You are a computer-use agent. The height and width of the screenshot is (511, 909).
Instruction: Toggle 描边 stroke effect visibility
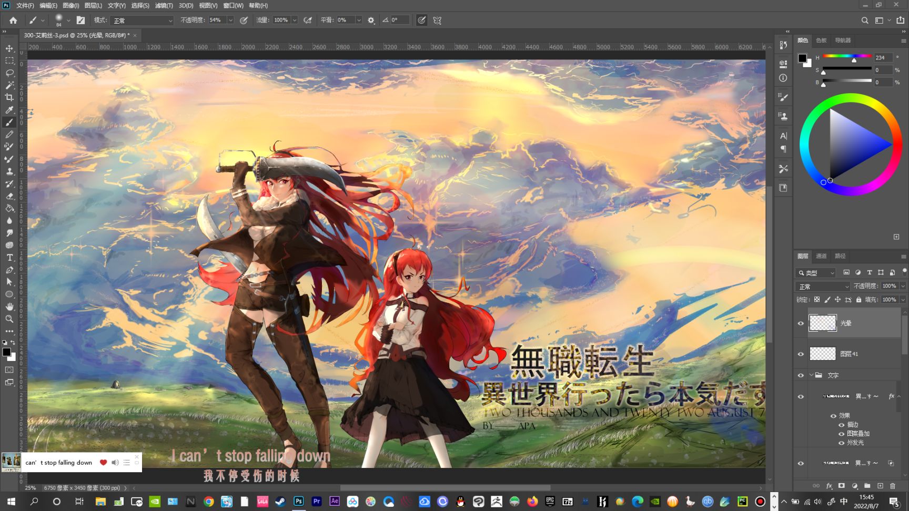tap(841, 425)
